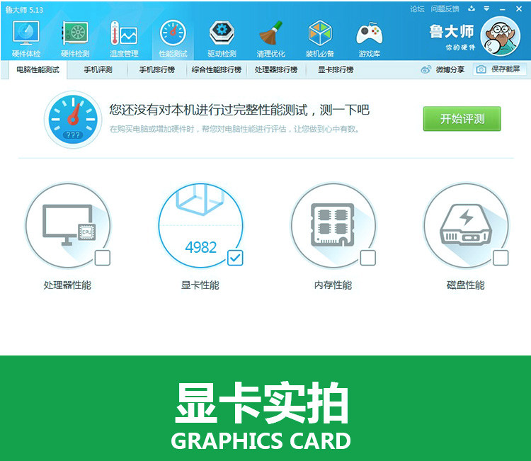Click the 内存性能 memory chip icon
531x461 pixels.
click(333, 224)
